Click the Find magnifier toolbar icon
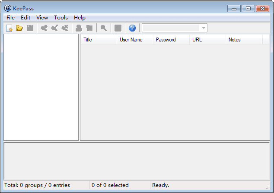The height and width of the screenshot is (193, 274). tap(104, 28)
